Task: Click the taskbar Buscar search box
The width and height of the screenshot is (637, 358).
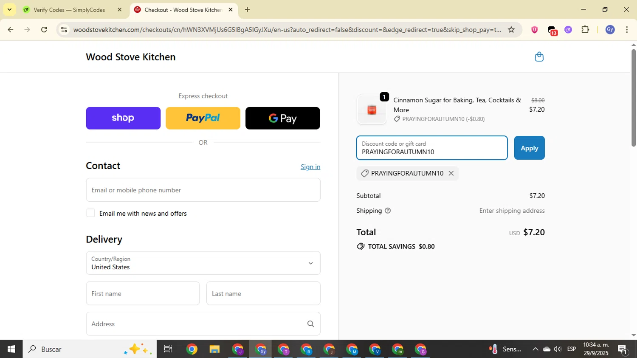Action: 90,349
